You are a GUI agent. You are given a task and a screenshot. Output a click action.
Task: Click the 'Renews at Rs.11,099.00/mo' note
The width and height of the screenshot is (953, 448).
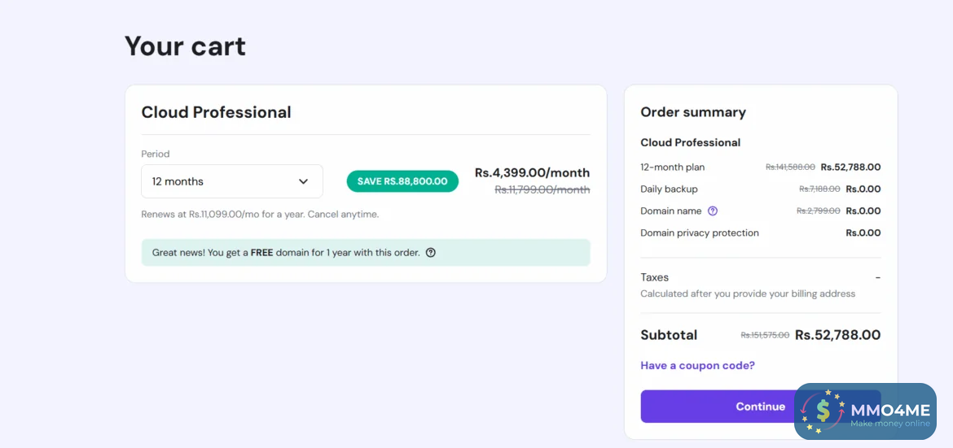[x=260, y=215]
